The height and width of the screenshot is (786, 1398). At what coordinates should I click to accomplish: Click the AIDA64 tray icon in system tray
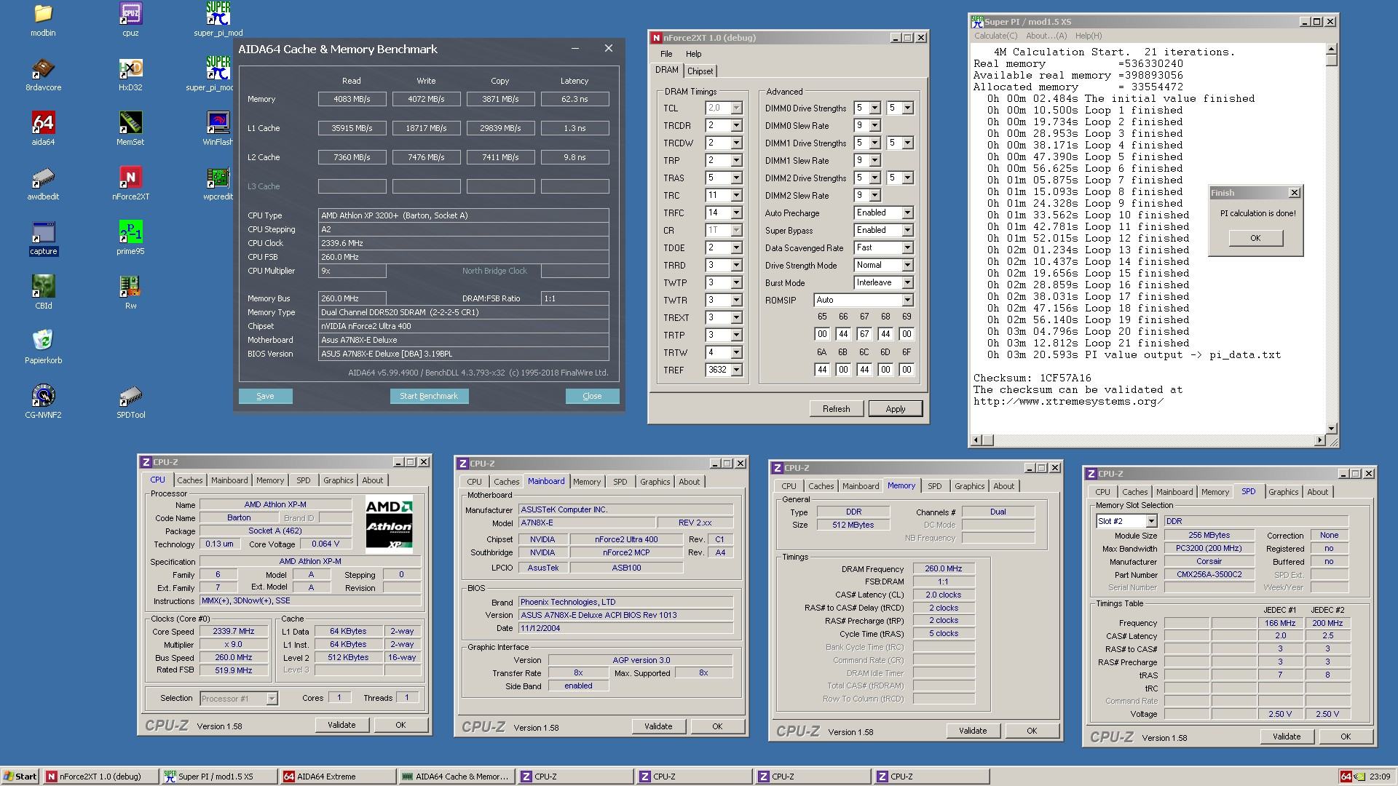(x=1346, y=777)
